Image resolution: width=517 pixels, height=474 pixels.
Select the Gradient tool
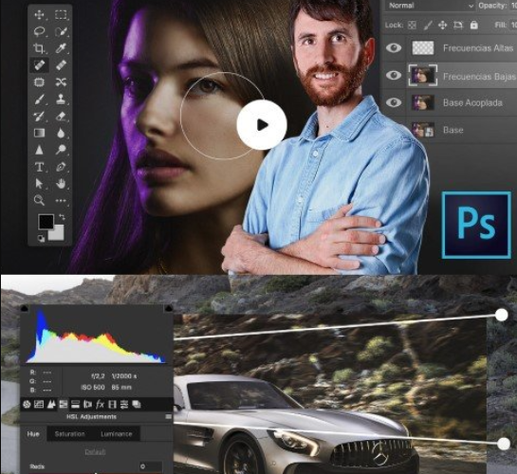(39, 133)
